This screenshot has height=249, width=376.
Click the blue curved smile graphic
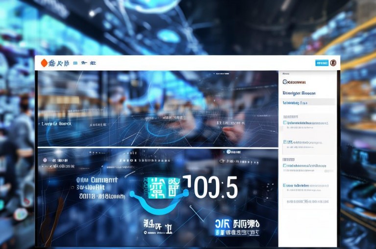tap(159, 202)
